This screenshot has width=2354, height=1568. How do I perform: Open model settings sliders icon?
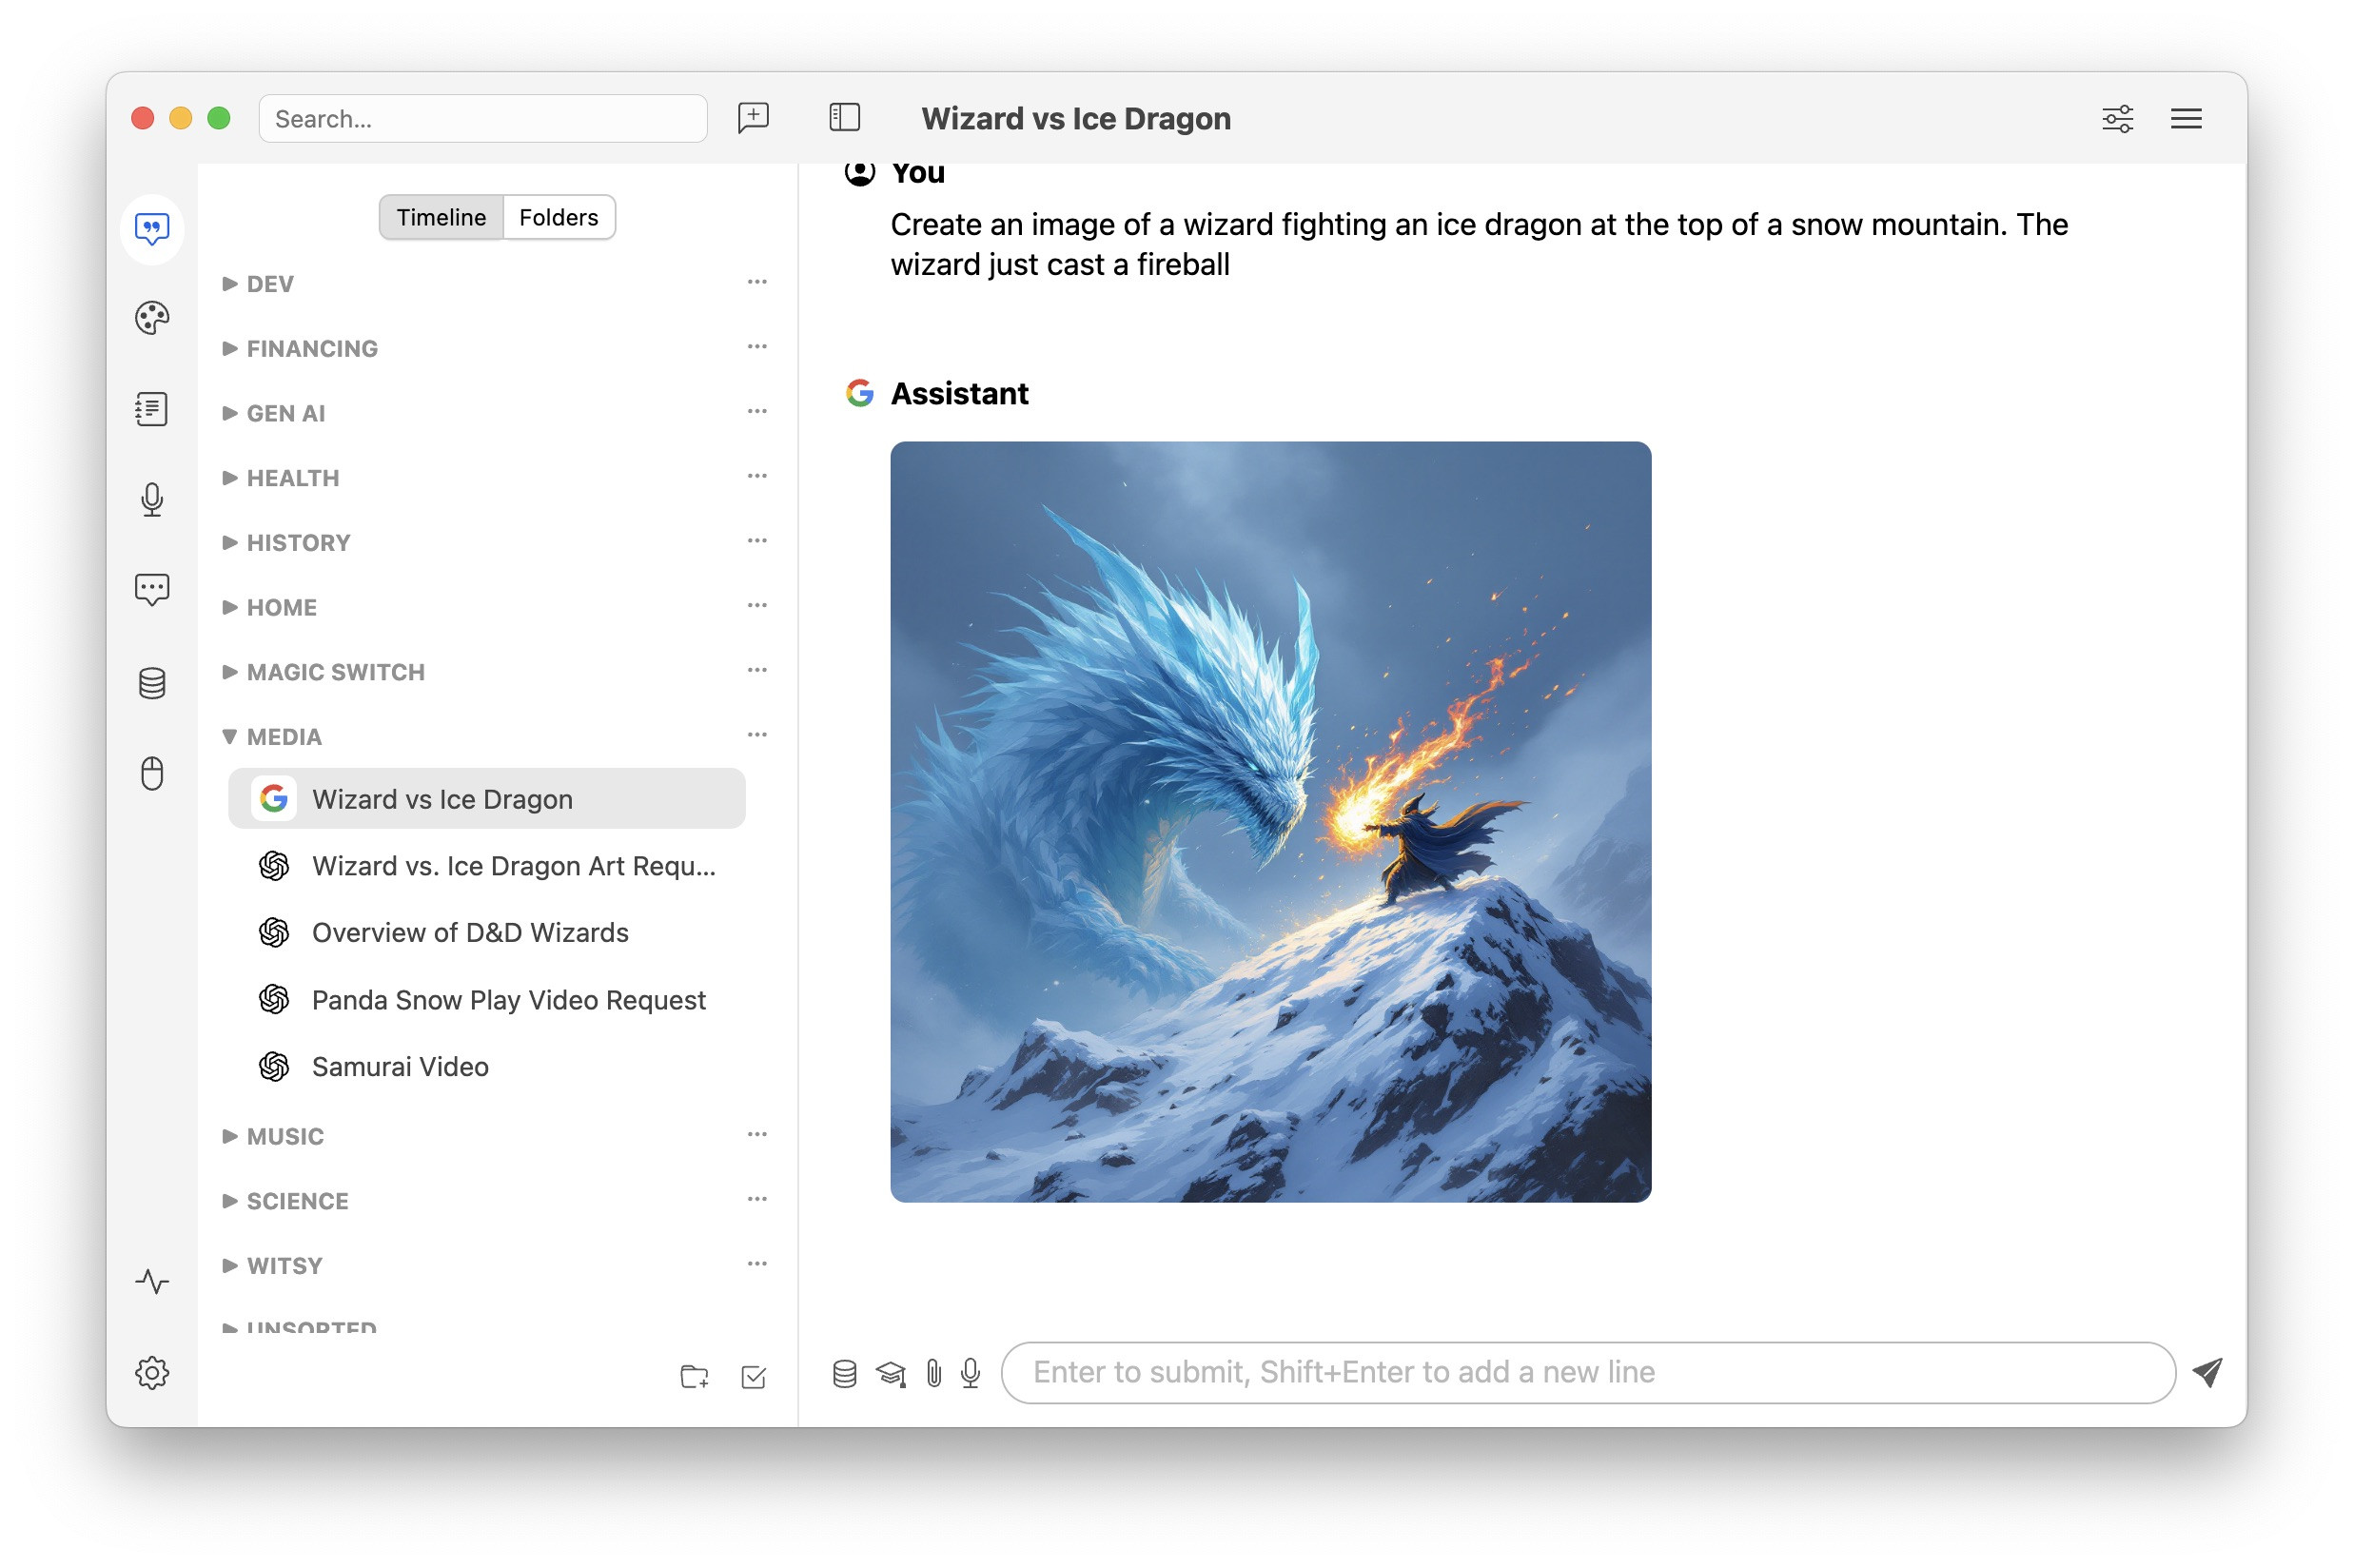[x=2116, y=118]
